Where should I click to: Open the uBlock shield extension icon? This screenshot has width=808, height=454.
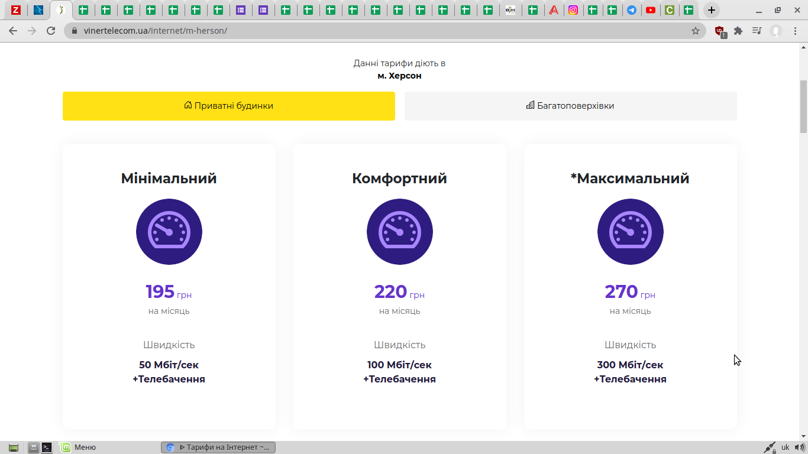coord(720,31)
